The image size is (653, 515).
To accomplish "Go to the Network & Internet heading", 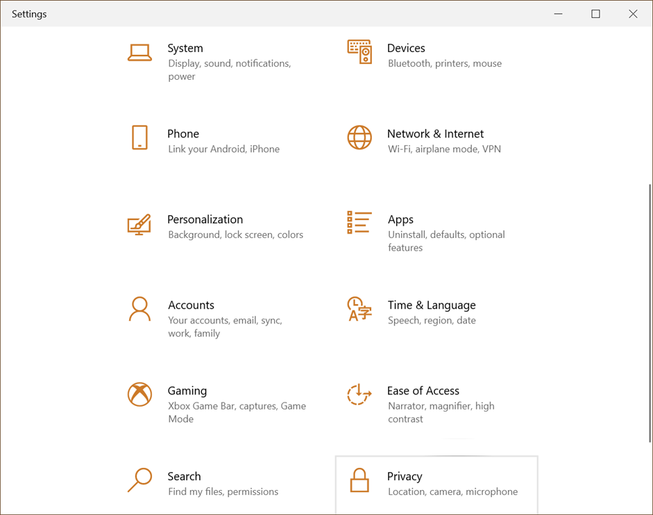I will 436,134.
